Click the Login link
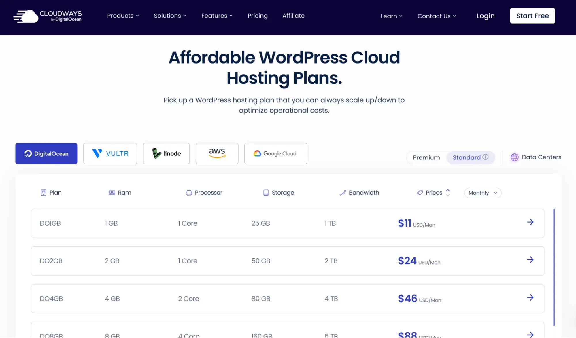 (486, 16)
